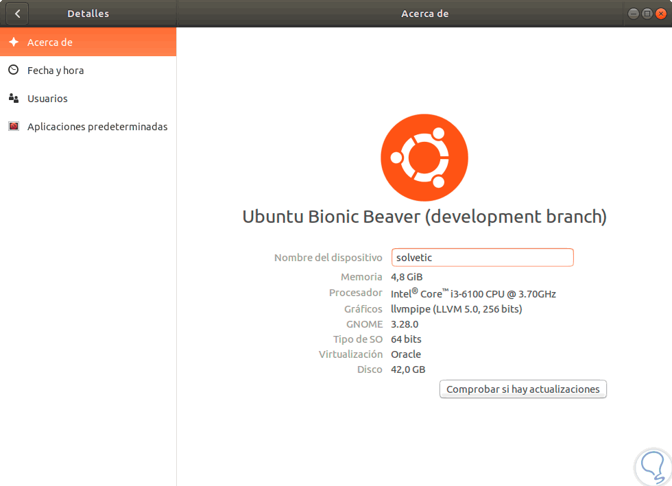
Task: Click the Memoria label
Action: click(x=361, y=277)
